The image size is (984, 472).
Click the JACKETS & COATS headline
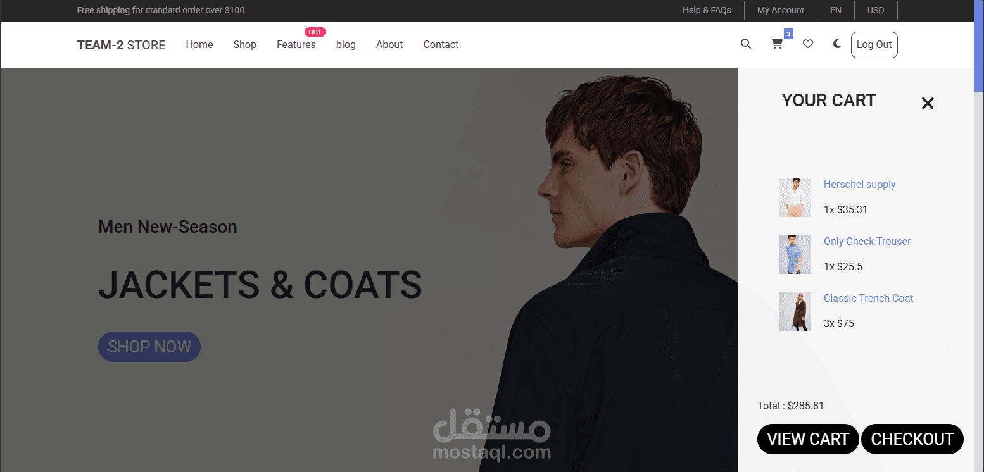tap(260, 285)
